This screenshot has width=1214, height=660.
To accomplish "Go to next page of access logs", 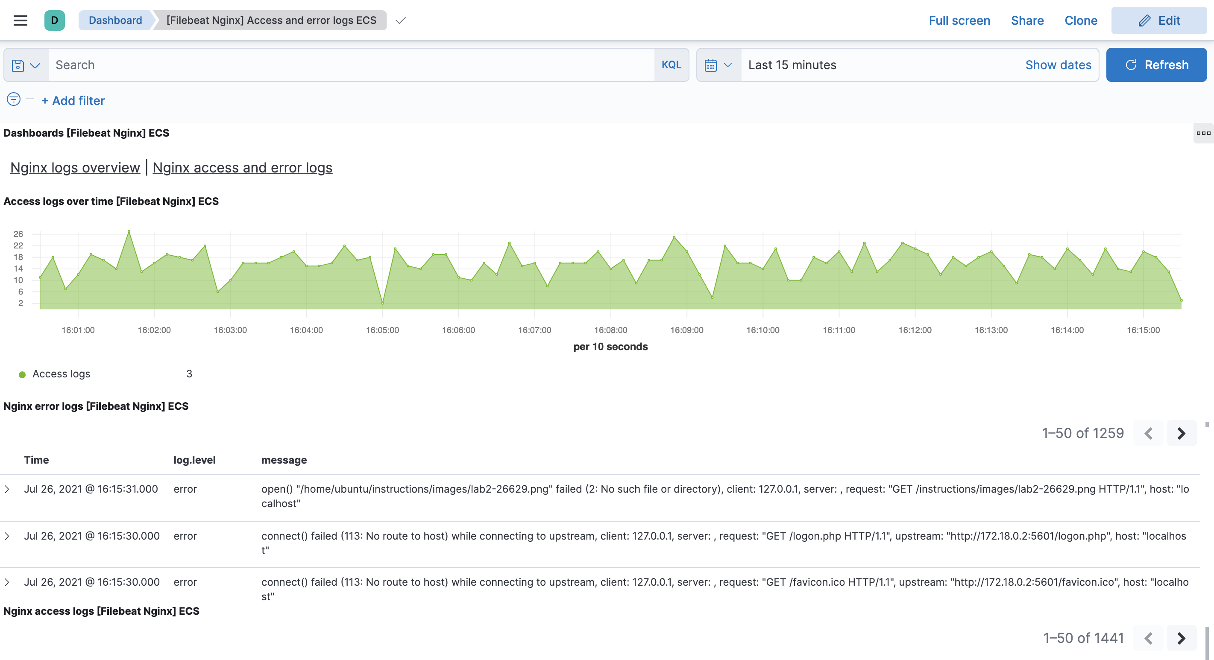I will (x=1181, y=638).
